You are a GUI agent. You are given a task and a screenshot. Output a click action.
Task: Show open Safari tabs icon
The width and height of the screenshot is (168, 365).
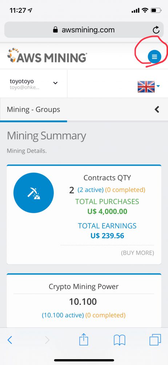[155, 340]
